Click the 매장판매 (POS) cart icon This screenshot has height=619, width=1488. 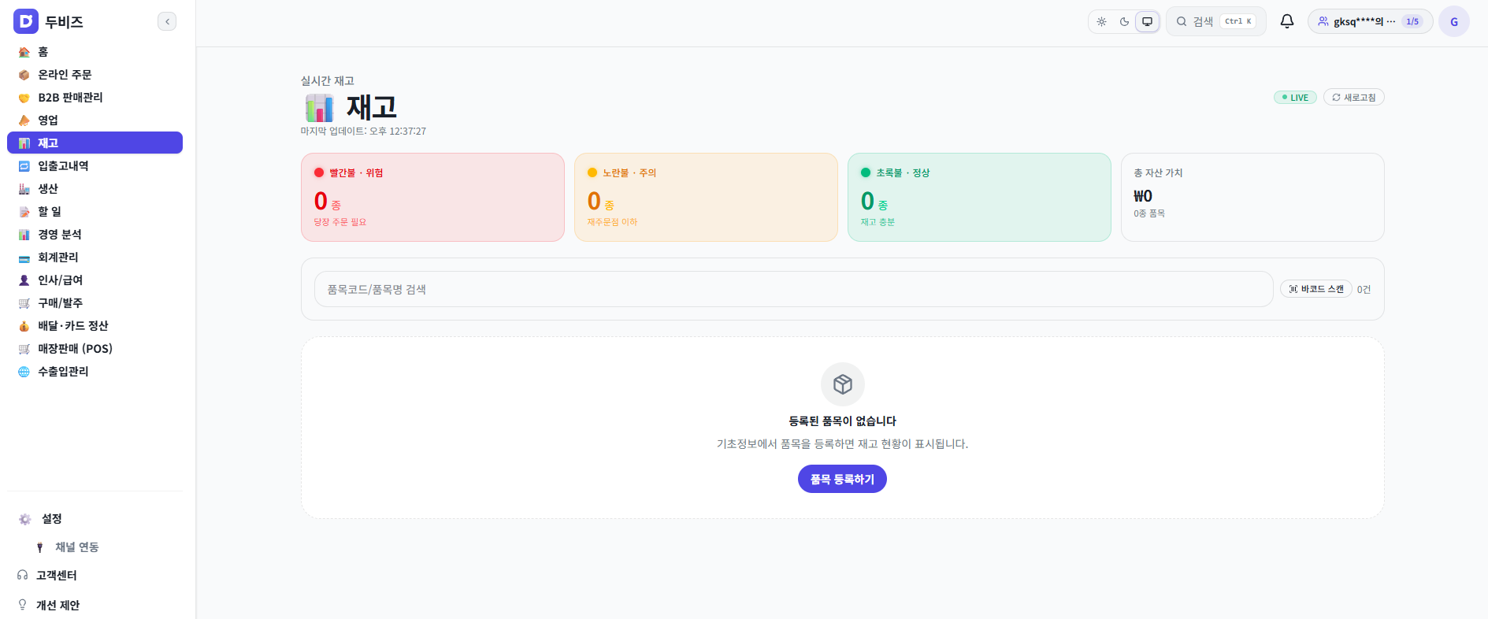[24, 349]
